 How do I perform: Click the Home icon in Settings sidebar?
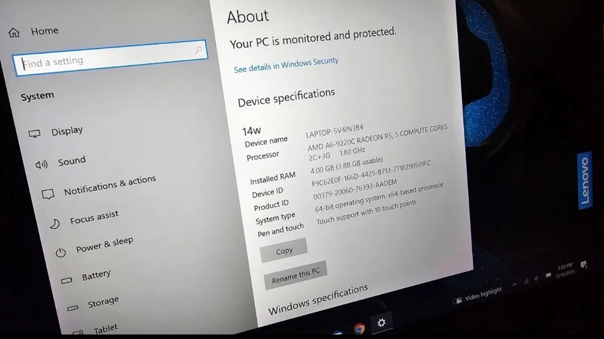pyautogui.click(x=14, y=33)
